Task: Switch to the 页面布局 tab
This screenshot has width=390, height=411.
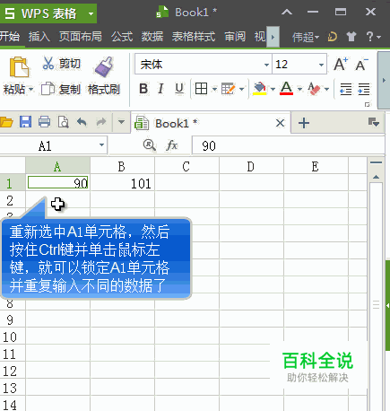Action: [81, 37]
